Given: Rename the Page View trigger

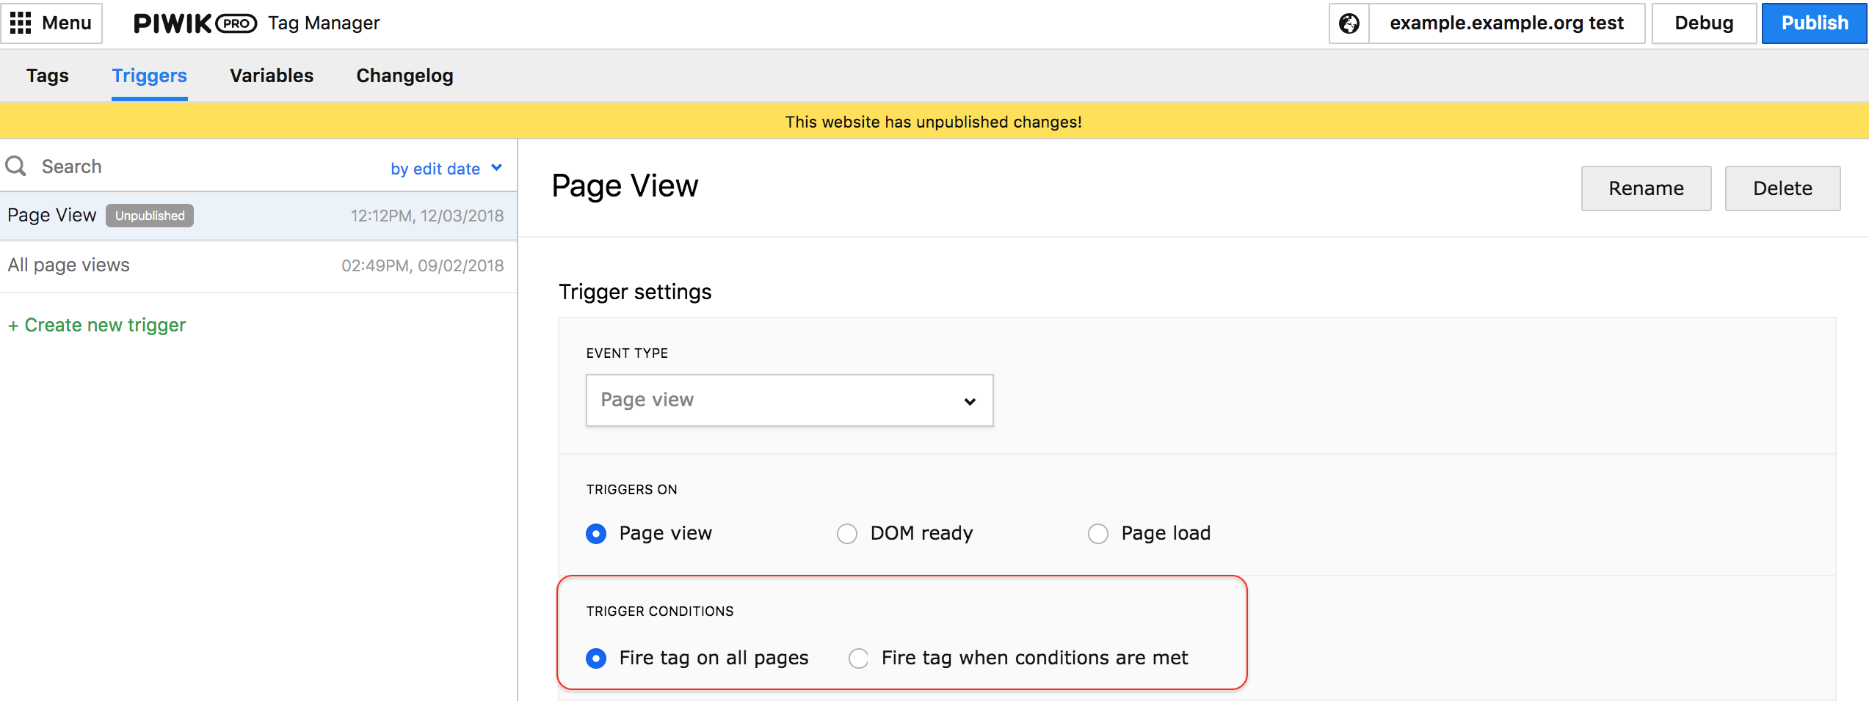Looking at the screenshot, I should (x=1646, y=188).
